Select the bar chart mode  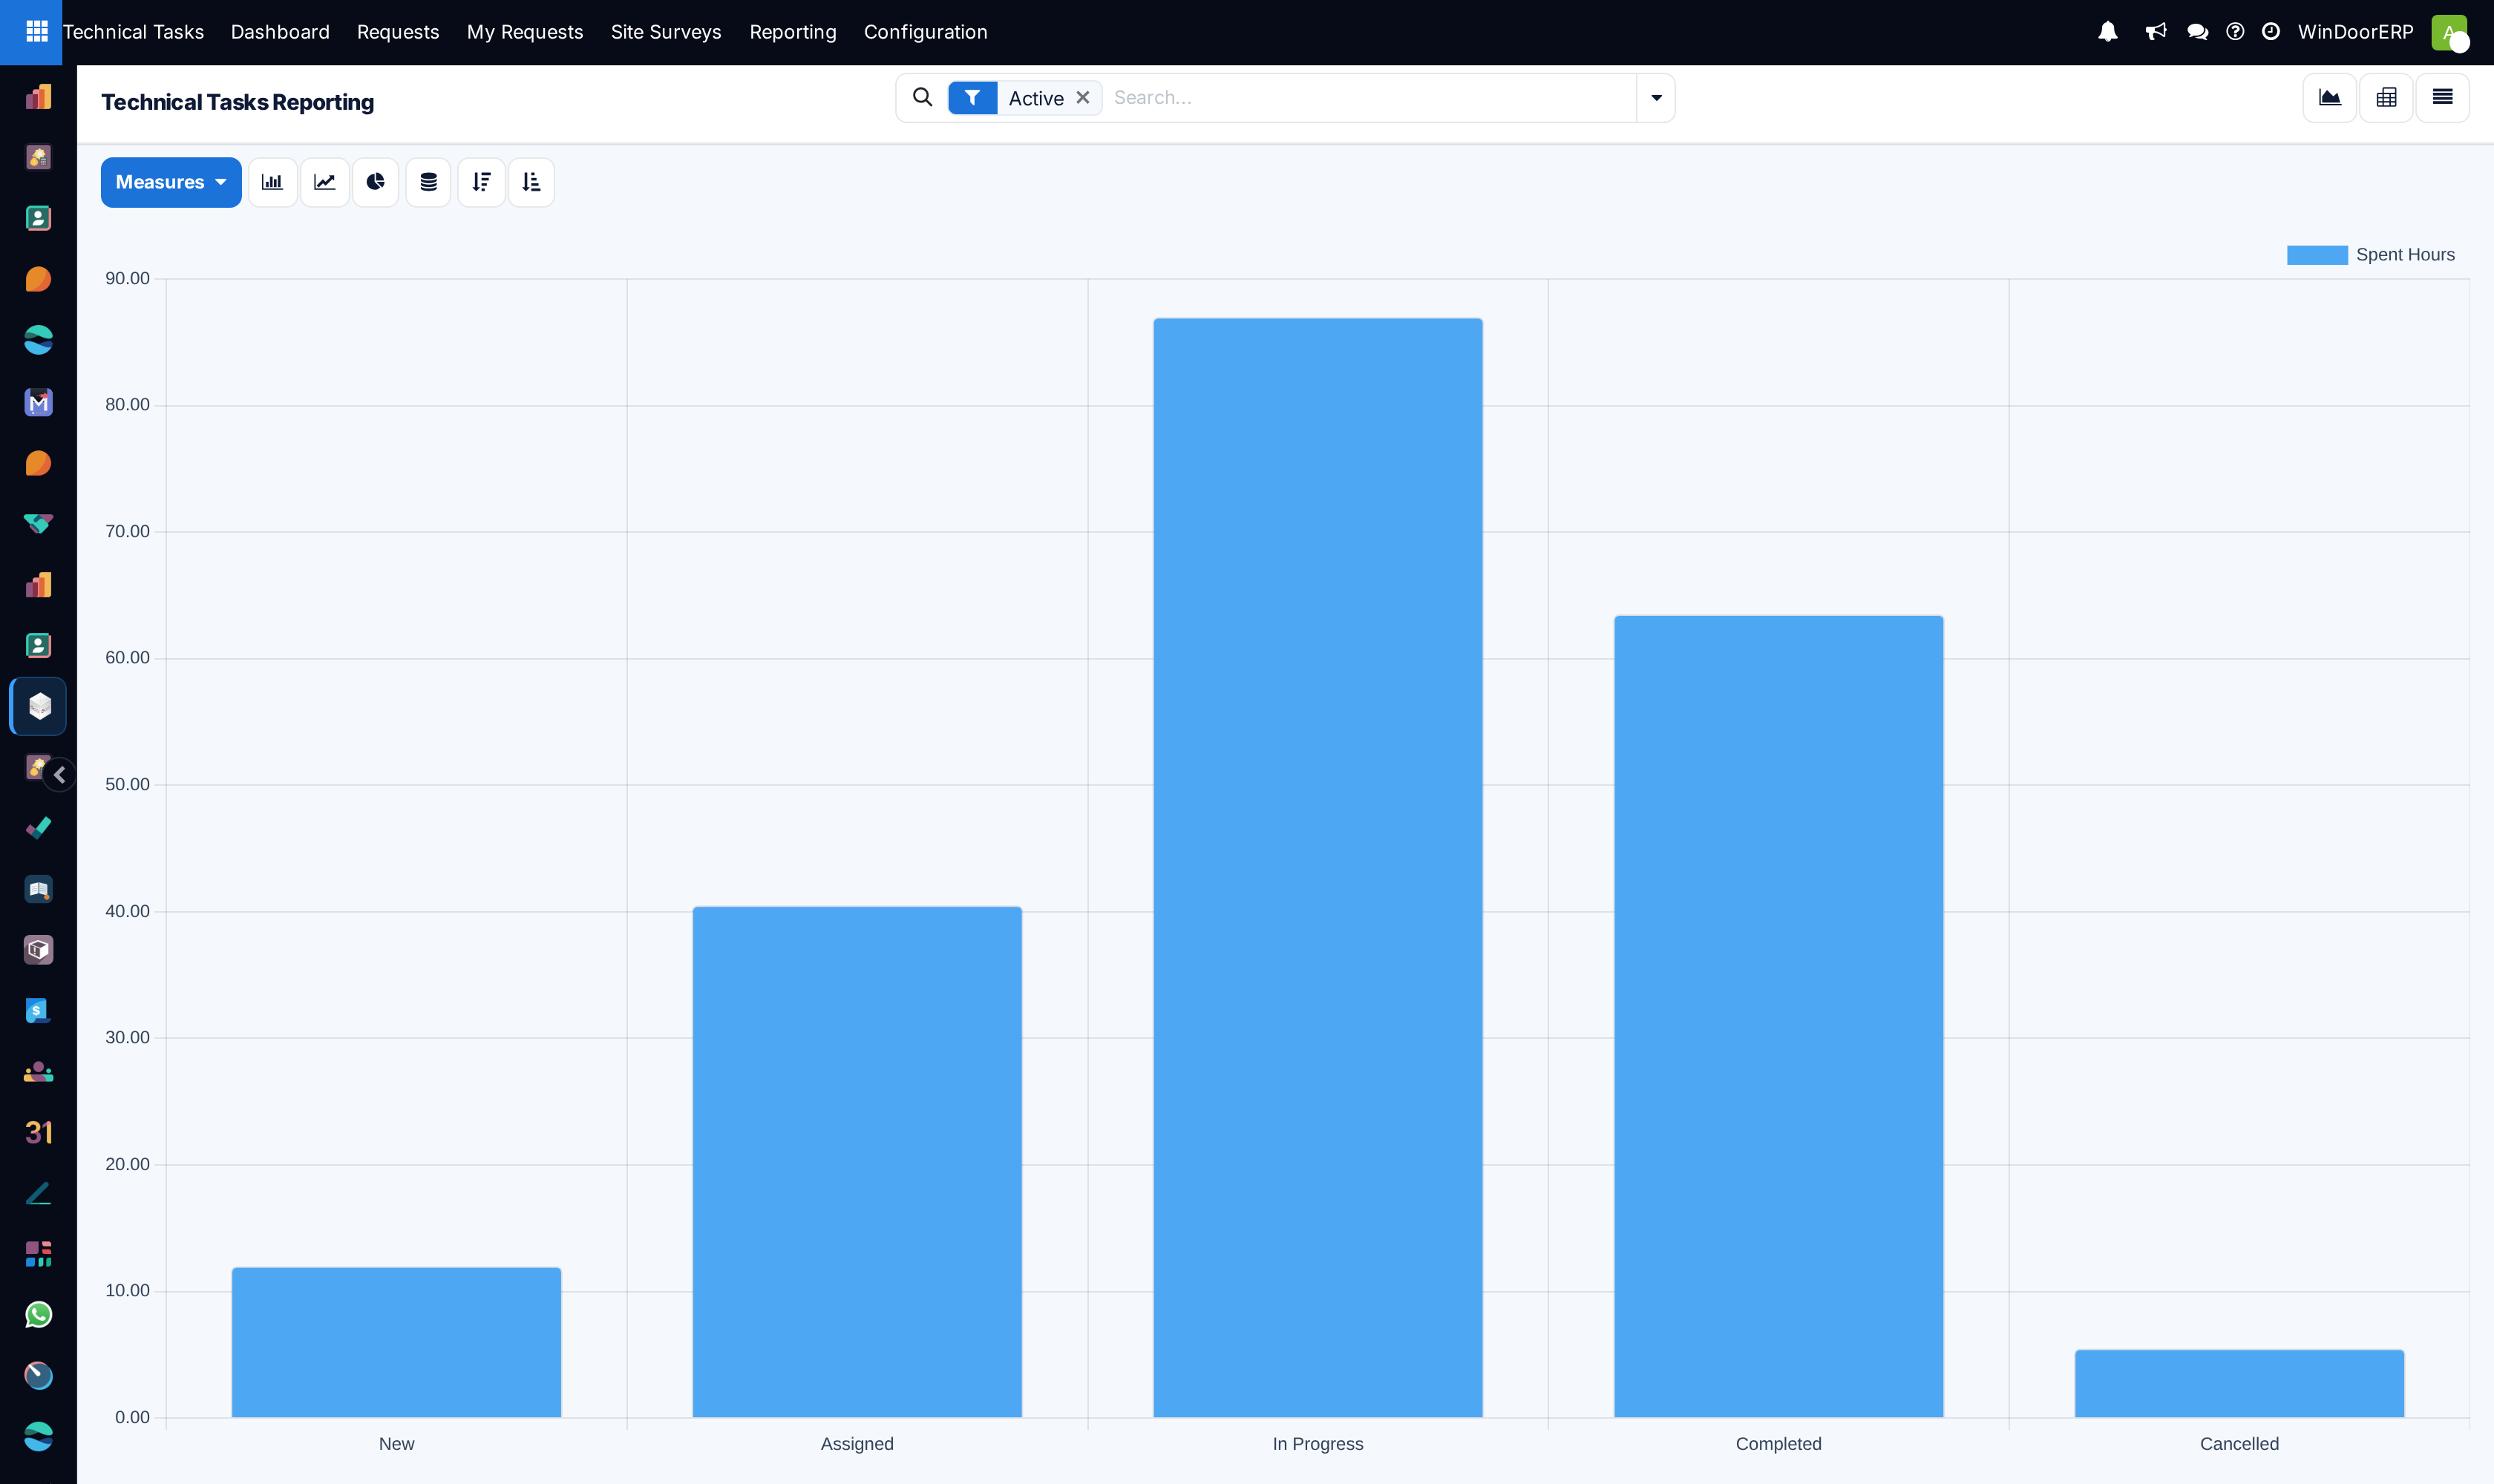[x=272, y=182]
